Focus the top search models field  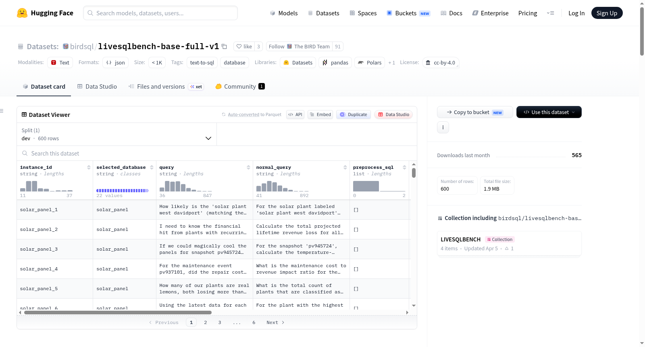click(x=160, y=13)
